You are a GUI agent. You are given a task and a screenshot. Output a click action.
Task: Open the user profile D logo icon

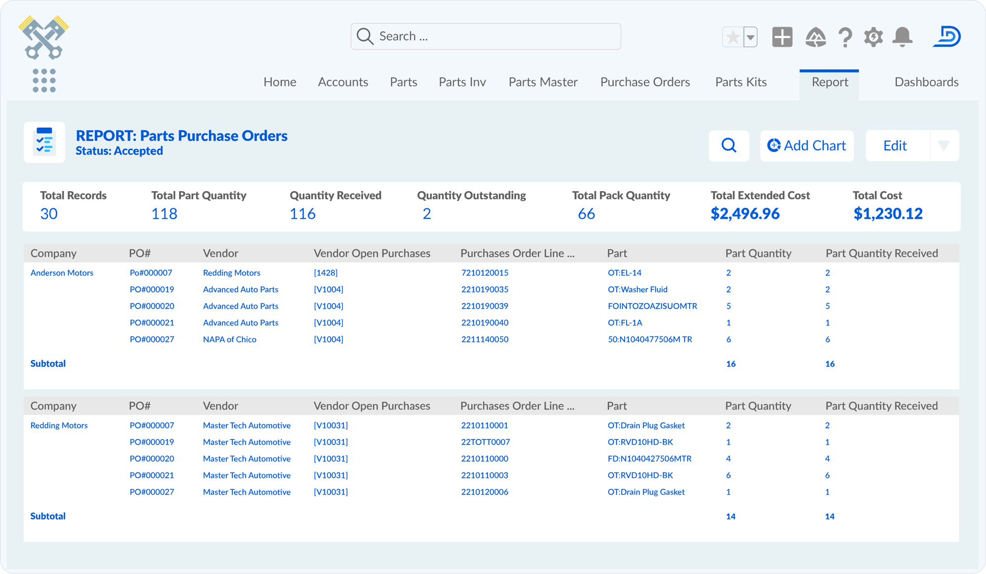coord(947,37)
